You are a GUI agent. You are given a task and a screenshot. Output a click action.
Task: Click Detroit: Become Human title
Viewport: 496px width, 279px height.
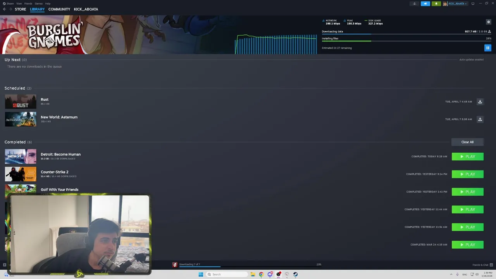pyautogui.click(x=60, y=154)
